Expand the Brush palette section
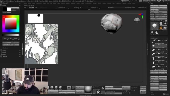The image size is (170, 96). click(x=4, y=52)
